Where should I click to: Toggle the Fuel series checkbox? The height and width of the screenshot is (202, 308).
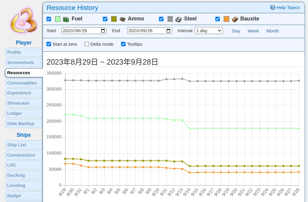[x=49, y=19]
